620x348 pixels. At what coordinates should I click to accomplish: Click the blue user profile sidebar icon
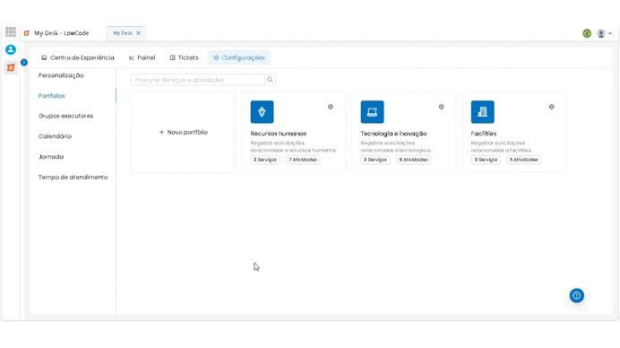point(11,49)
